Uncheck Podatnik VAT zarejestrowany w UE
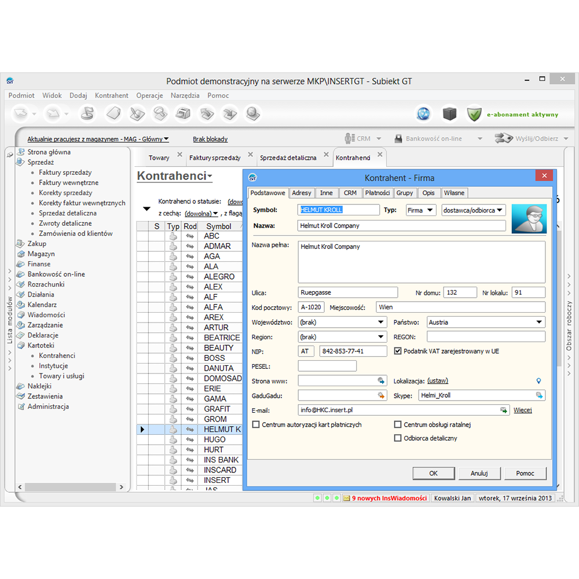The width and height of the screenshot is (579, 579). point(398,351)
